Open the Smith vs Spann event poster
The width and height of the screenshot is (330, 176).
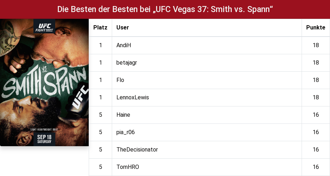[44, 82]
